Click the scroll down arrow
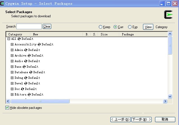179x125 pixels. pos(170,97)
